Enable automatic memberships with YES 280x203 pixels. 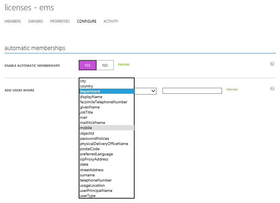point(87,65)
